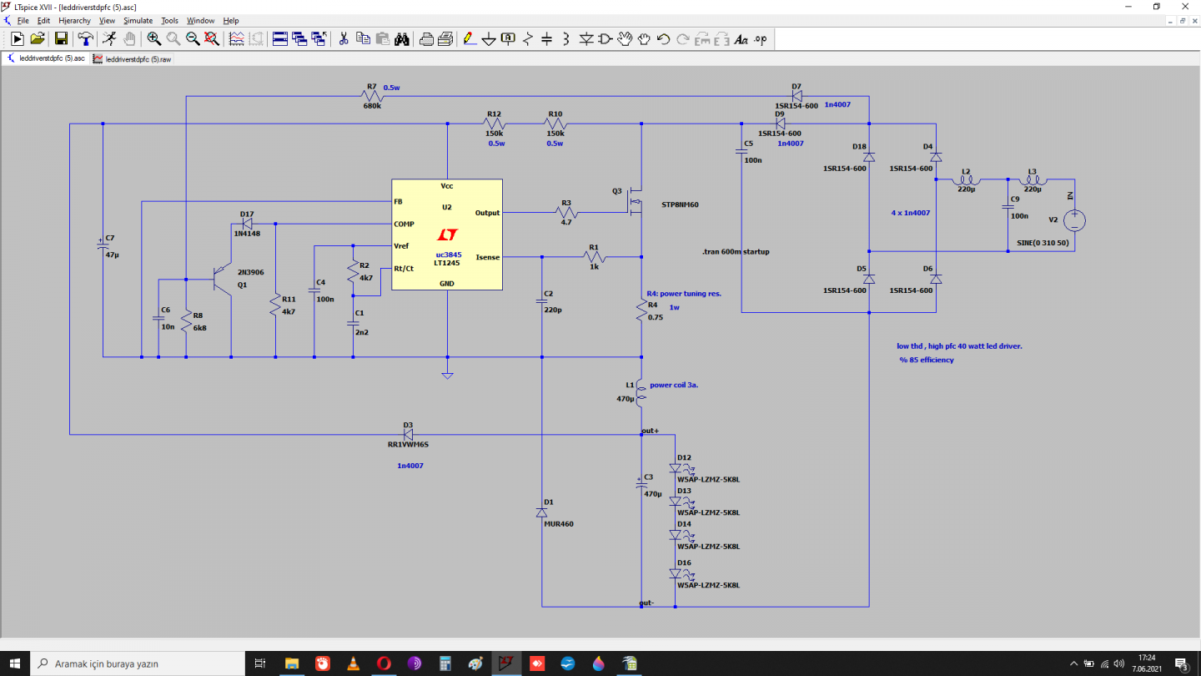Open the Tools menu
This screenshot has height=676, width=1201.
(169, 20)
